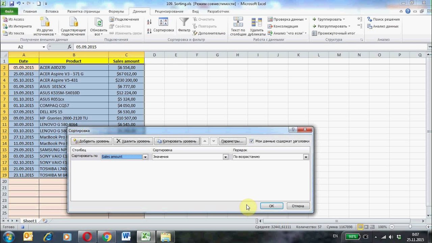This screenshot has width=432, height=243.
Task: Click Удалить уровень in sort dialog
Action: pos(133,141)
